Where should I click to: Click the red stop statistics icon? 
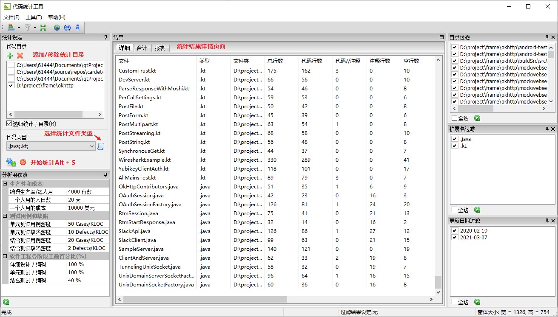(23, 162)
